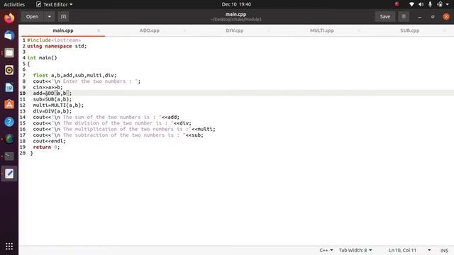Click the Save button
Viewport: 454px width, 255px height.
[384, 16]
